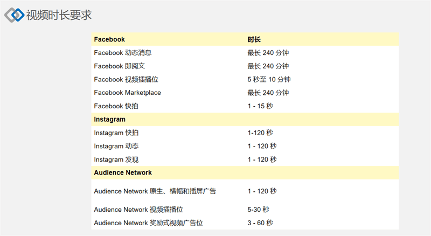Click duration value for Instagram 发现
This screenshot has height=236, width=431.
pyautogui.click(x=262, y=159)
